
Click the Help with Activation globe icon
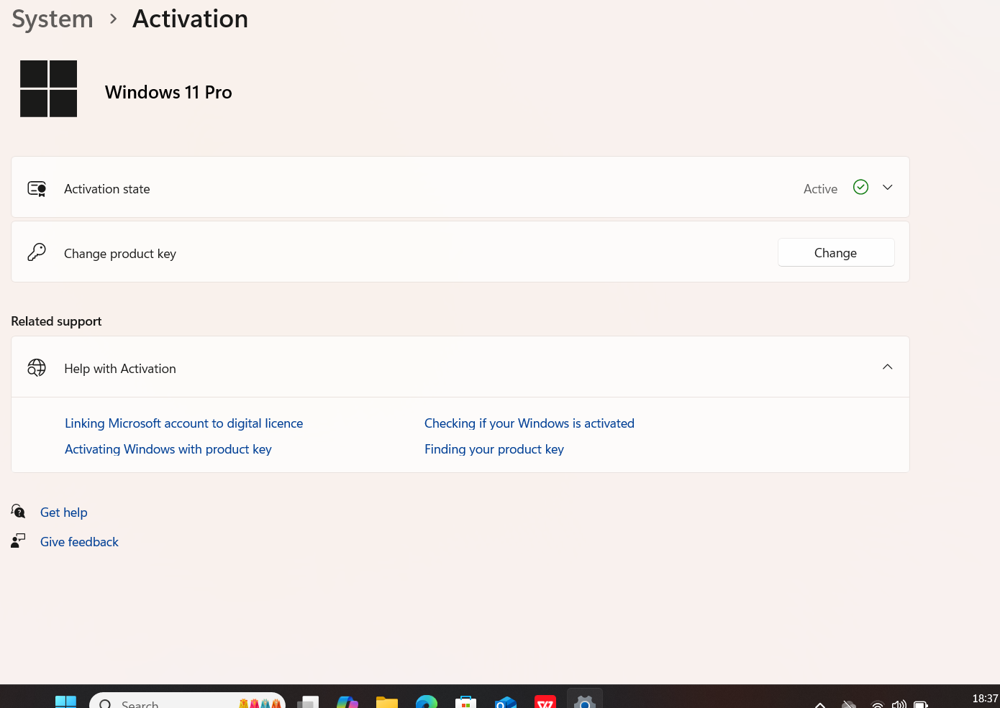[37, 368]
